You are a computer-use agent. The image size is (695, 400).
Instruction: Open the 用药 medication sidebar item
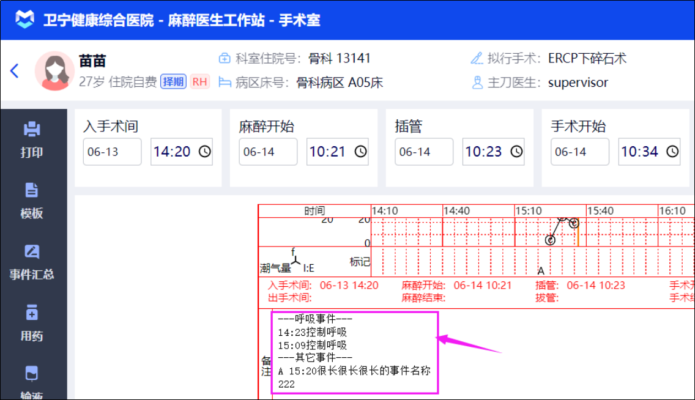(31, 323)
